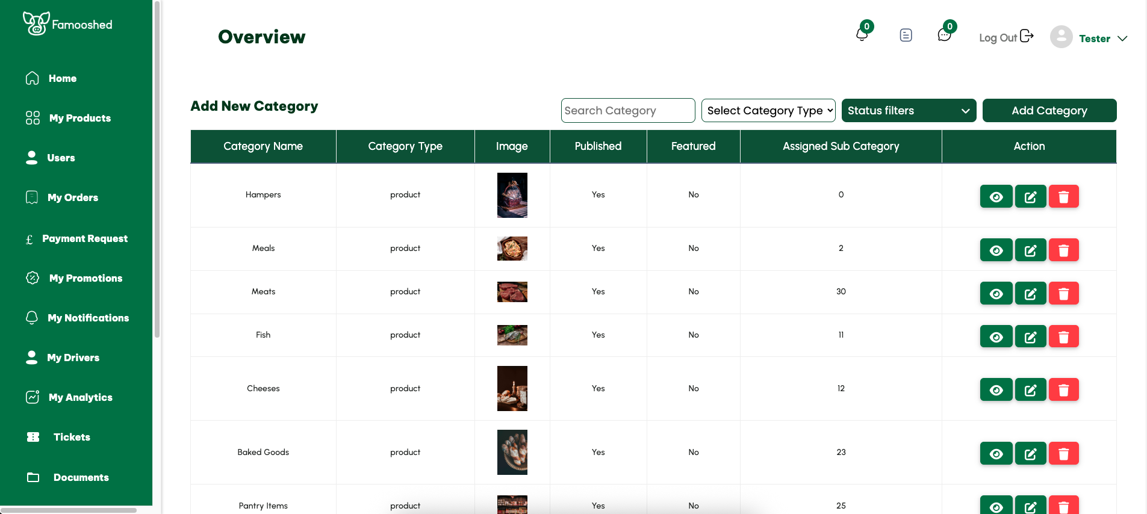Open the Select Category Type dropdown
Viewport: 1147px width, 514px height.
(768, 111)
